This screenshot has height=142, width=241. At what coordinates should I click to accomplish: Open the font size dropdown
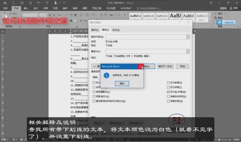[46, 15]
